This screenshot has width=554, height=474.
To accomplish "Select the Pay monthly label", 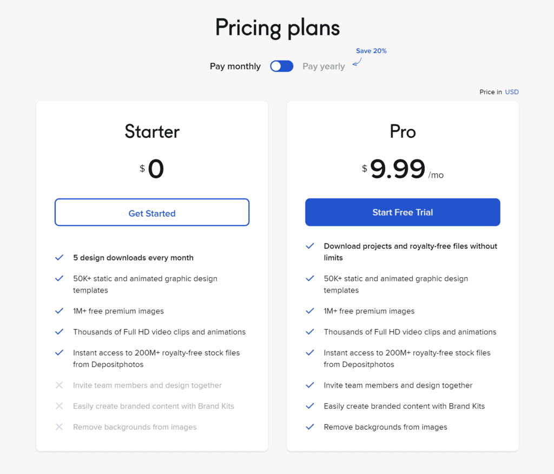I will [235, 66].
